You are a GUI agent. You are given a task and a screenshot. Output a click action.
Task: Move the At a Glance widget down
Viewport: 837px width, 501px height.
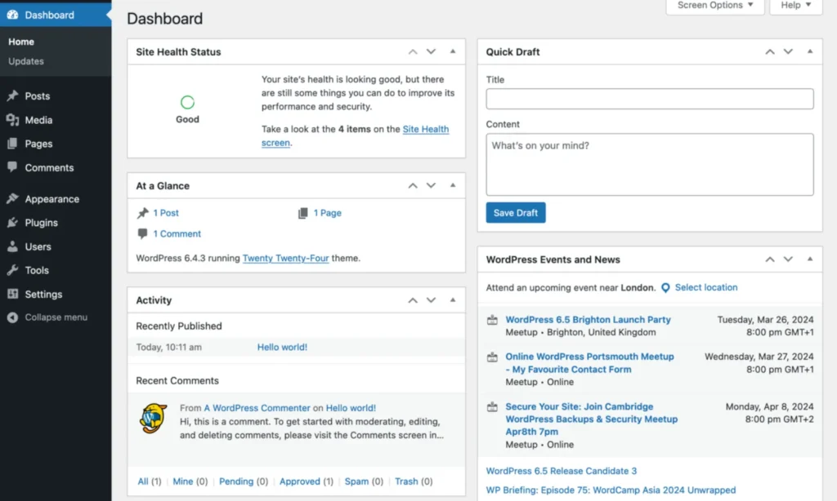pyautogui.click(x=431, y=185)
